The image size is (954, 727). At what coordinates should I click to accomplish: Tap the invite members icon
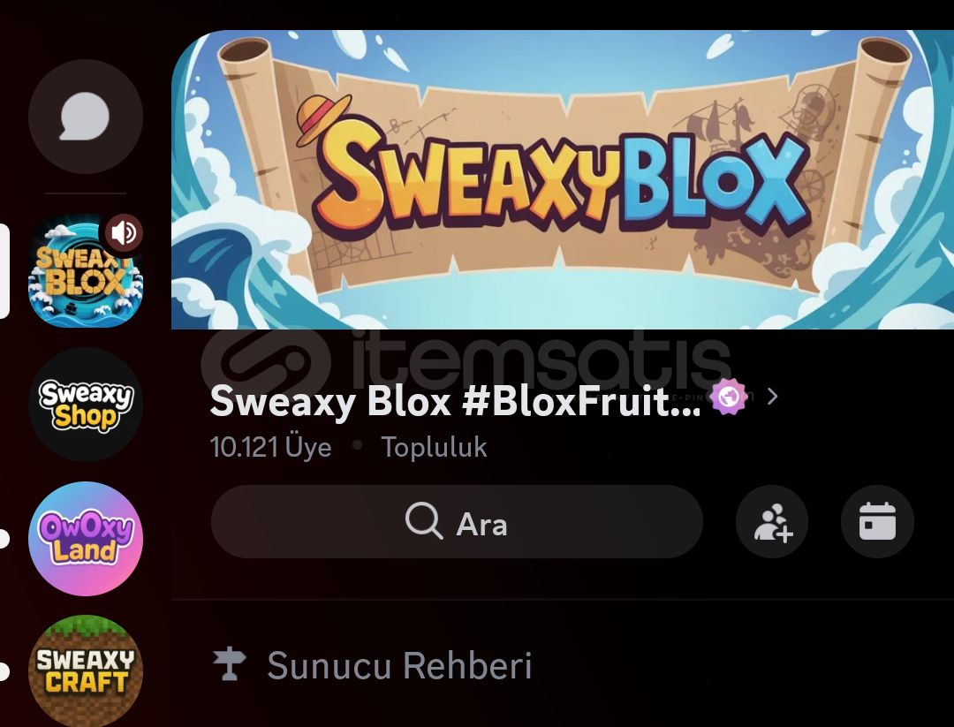coord(772,522)
